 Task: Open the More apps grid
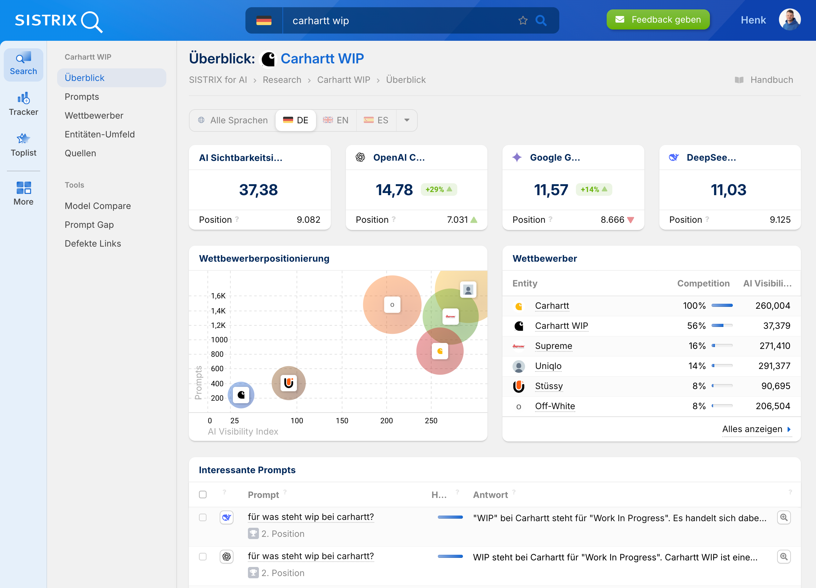pos(24,194)
